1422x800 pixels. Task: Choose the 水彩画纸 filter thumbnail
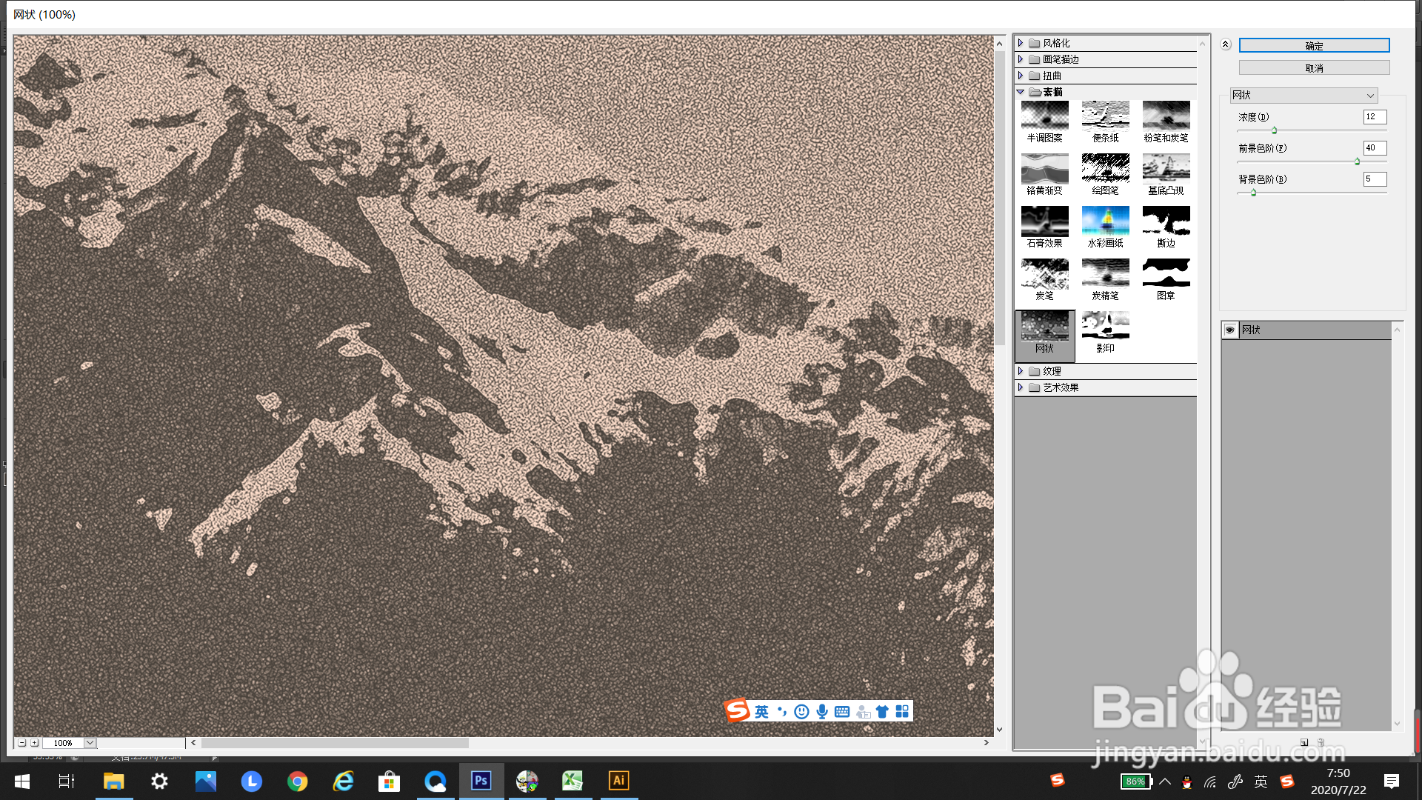[1105, 221]
